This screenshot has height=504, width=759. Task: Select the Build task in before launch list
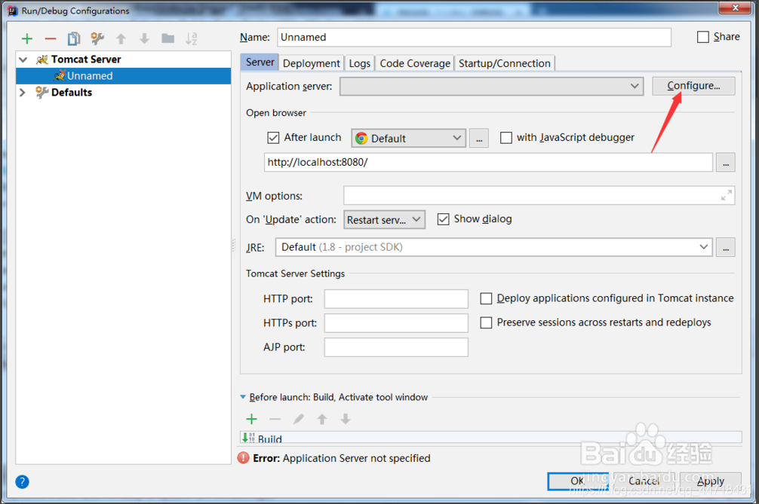[x=491, y=438]
